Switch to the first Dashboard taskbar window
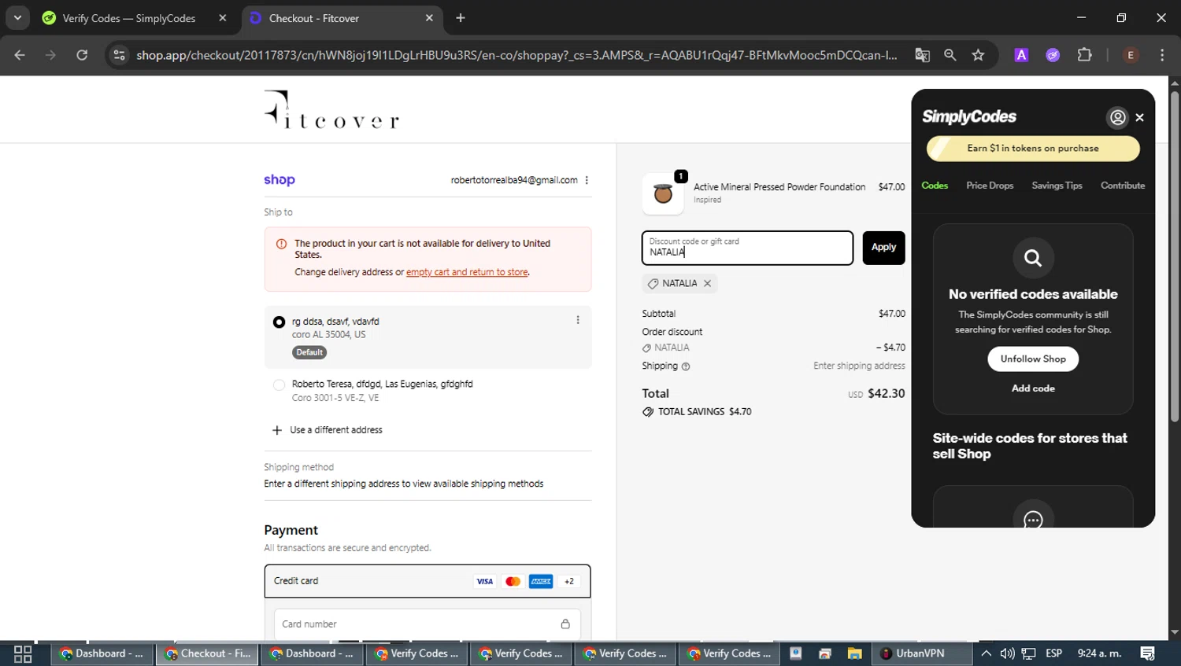 [102, 654]
